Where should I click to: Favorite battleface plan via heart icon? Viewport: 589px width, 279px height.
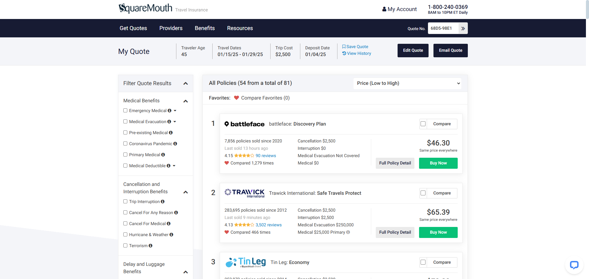227,163
